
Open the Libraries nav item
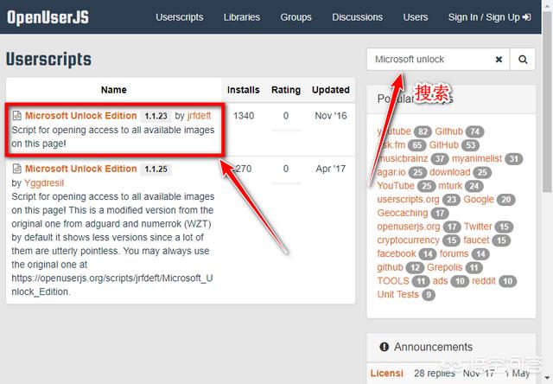point(242,17)
